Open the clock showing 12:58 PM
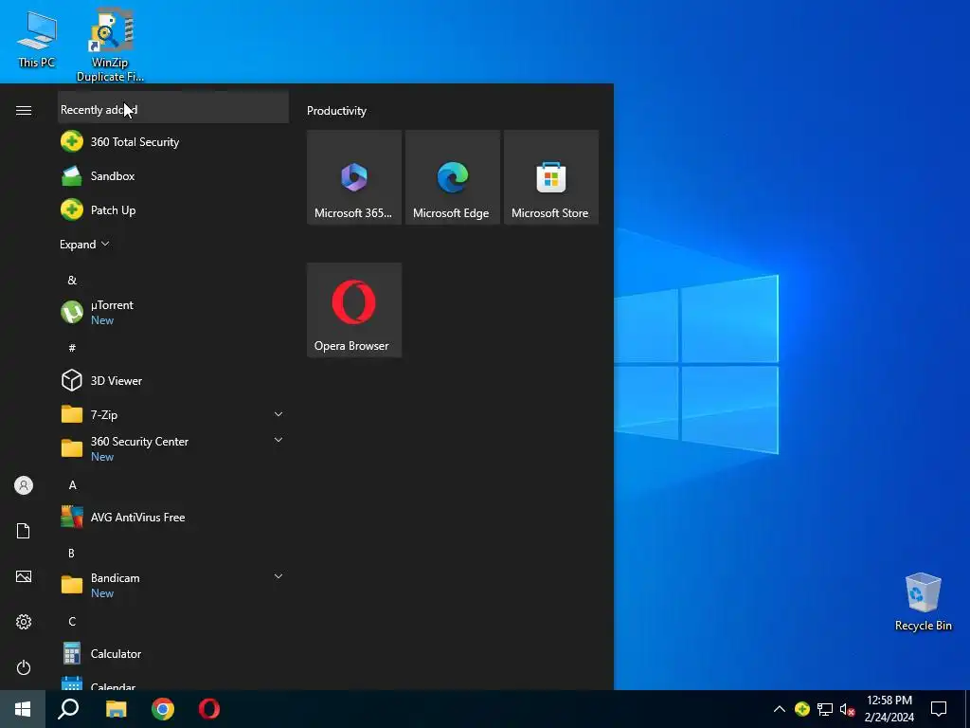This screenshot has width=970, height=728. pos(889,709)
